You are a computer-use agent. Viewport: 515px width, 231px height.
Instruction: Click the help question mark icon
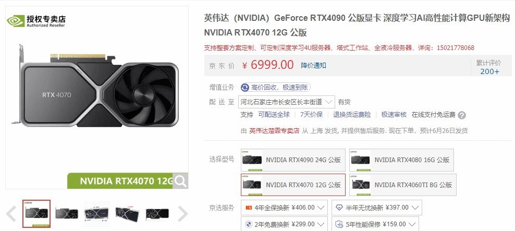tap(462, 115)
